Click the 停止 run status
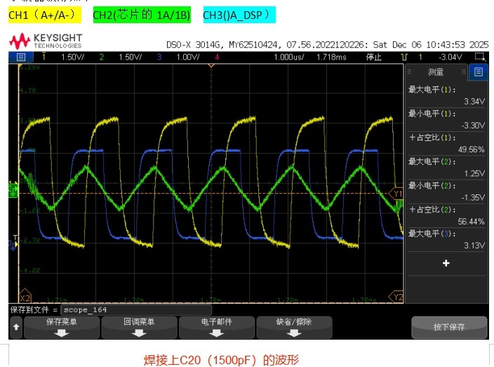Image resolution: width=494 pixels, height=367 pixels. point(373,58)
